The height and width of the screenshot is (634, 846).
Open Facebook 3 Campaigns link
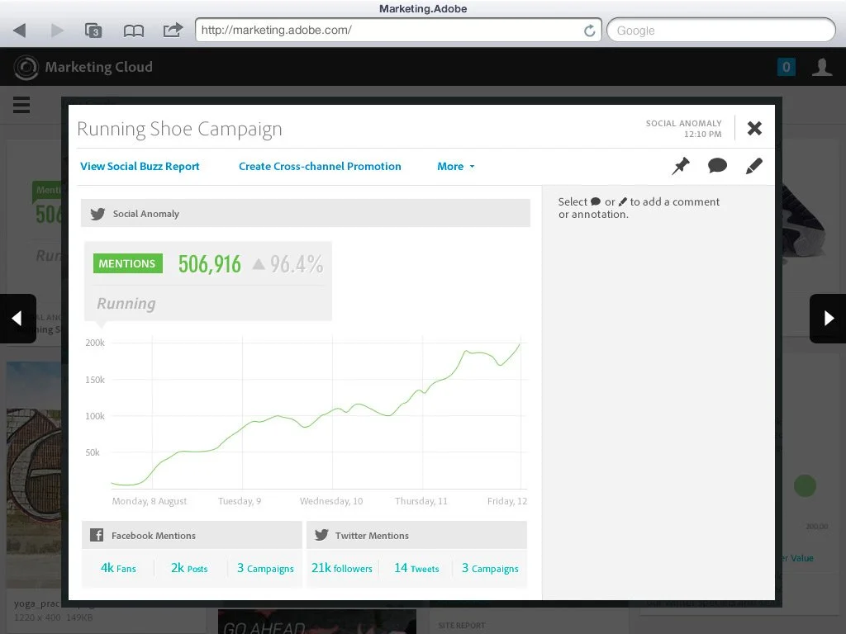click(265, 568)
